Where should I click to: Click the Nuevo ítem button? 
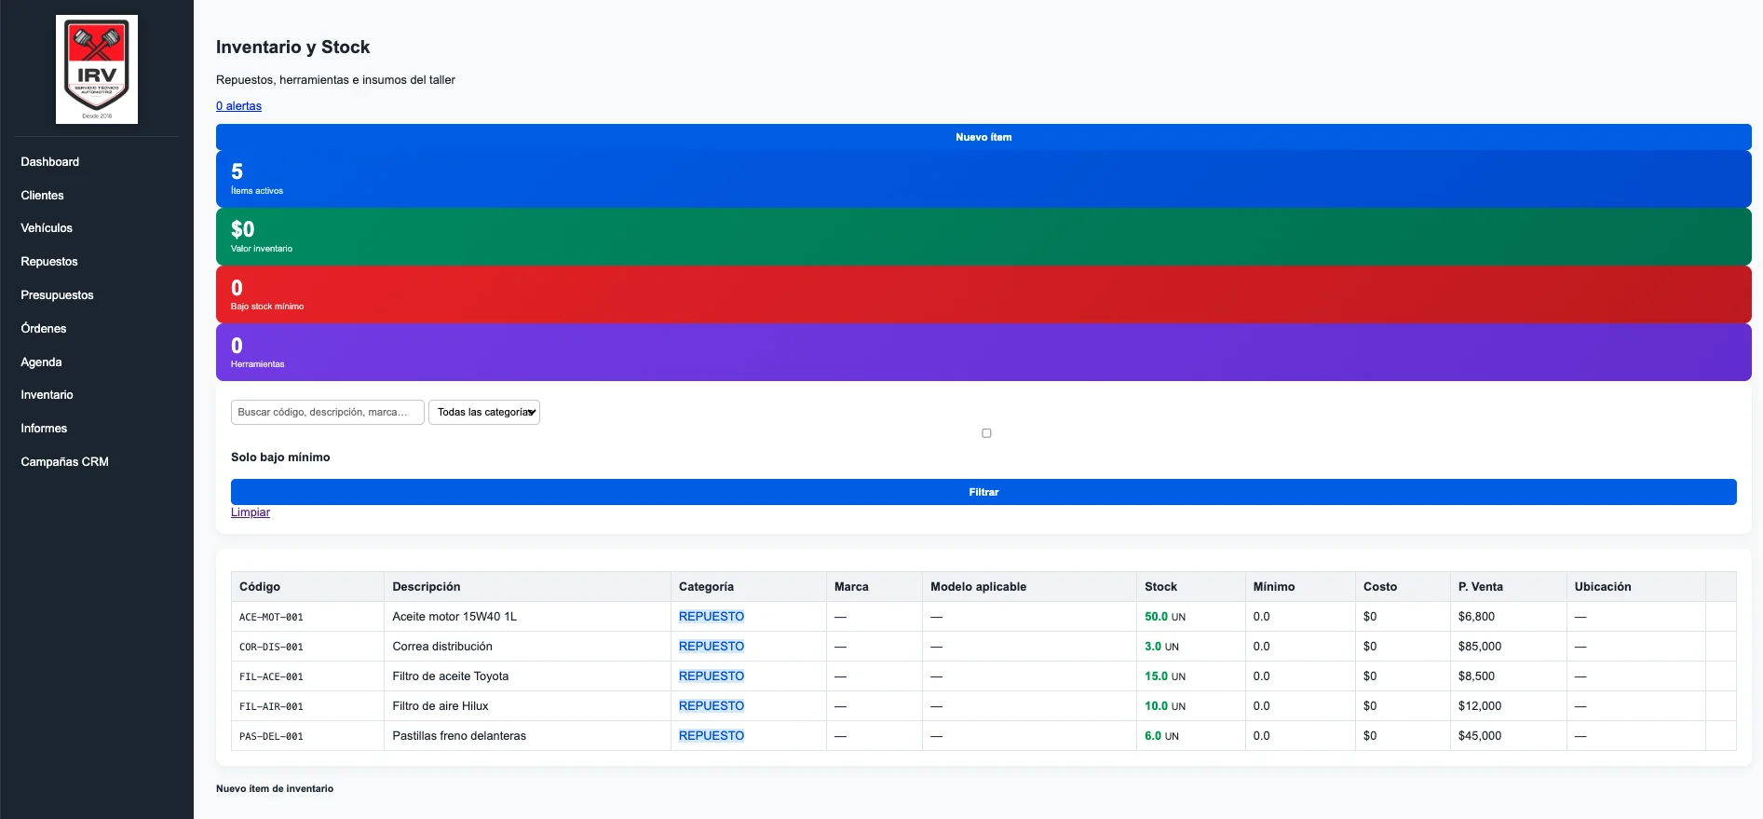[x=983, y=137]
